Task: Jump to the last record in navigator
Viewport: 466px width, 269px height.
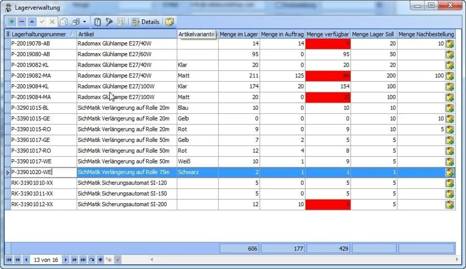Action: [x=83, y=260]
